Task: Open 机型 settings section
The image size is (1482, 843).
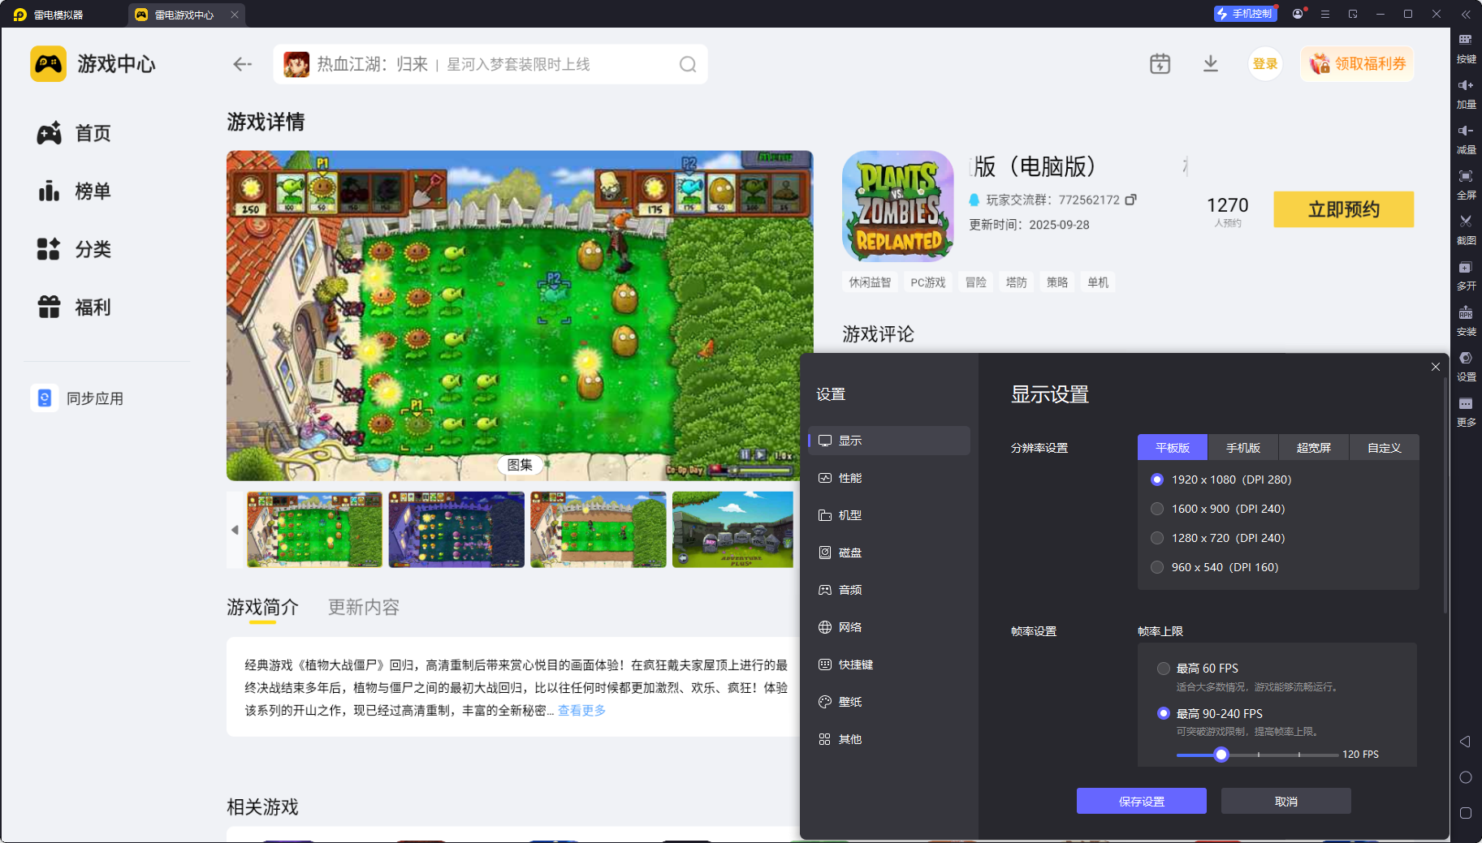Action: 889,515
